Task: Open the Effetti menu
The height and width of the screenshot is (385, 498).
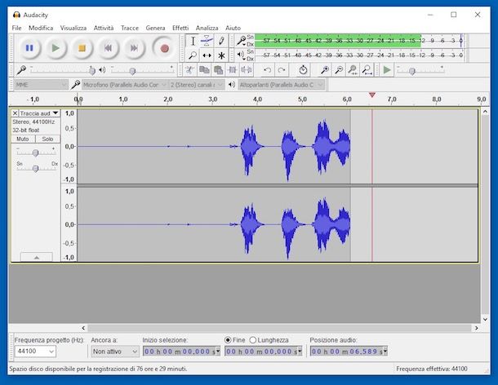Action: point(180,28)
